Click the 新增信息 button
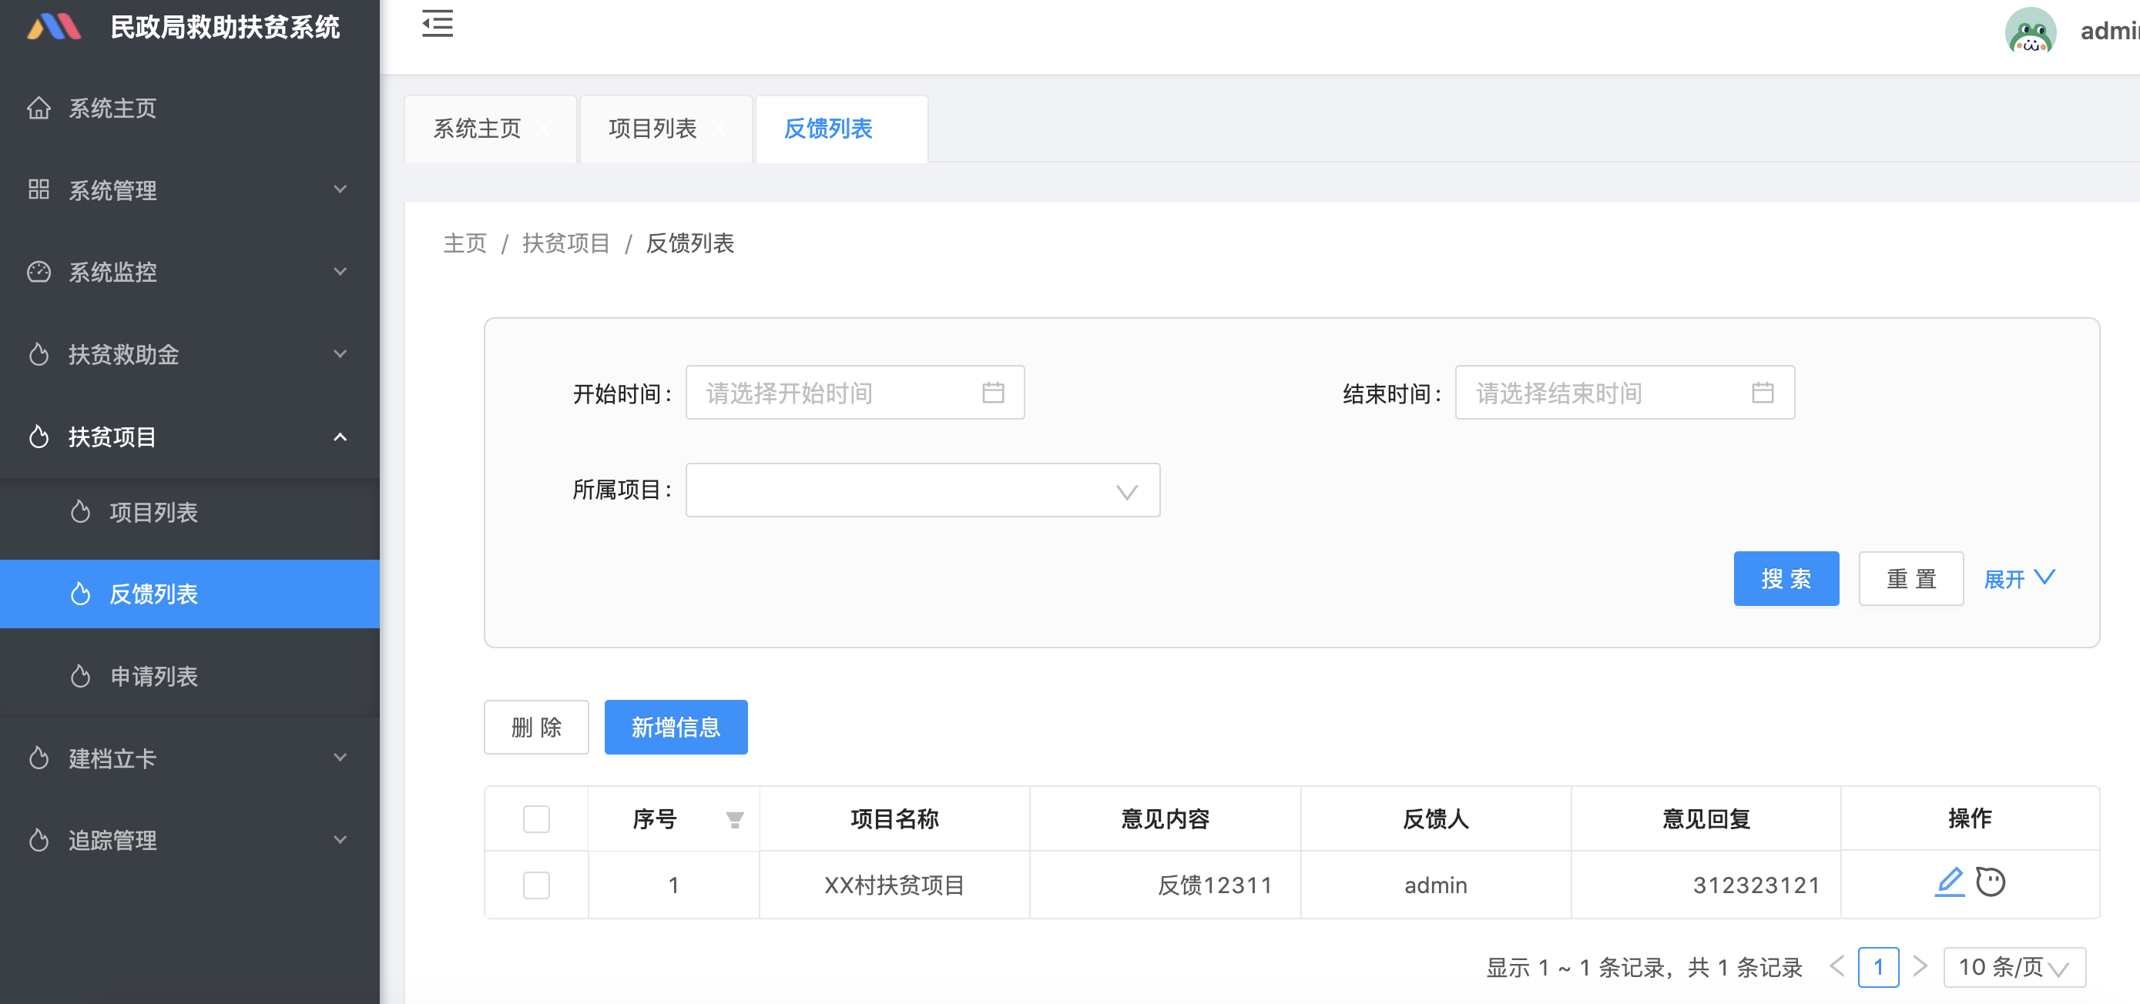 [x=676, y=728]
